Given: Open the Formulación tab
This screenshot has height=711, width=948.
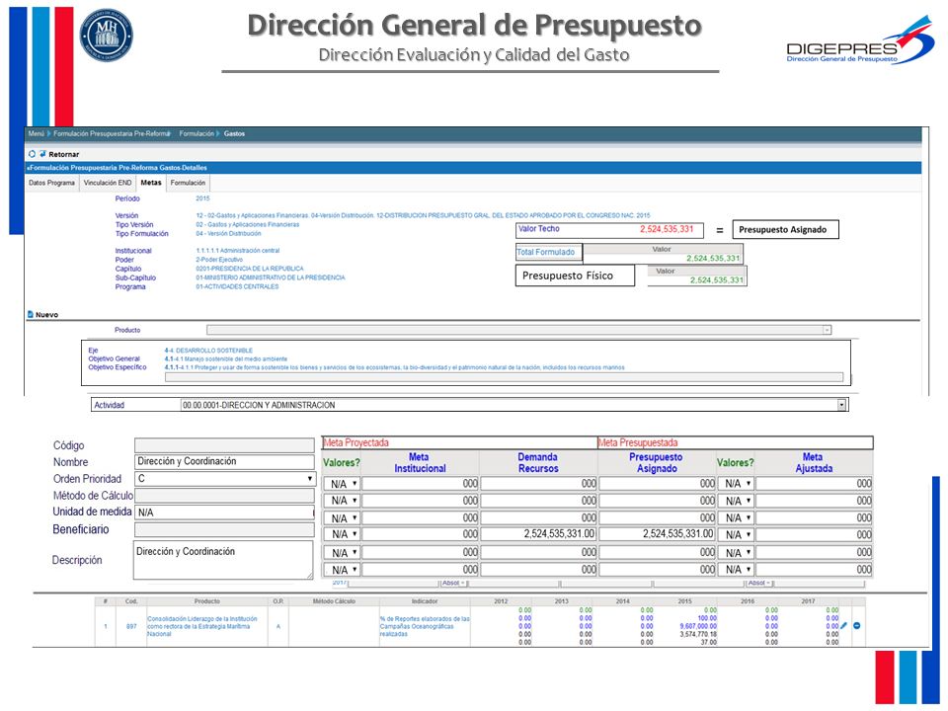Looking at the screenshot, I should click(x=188, y=183).
